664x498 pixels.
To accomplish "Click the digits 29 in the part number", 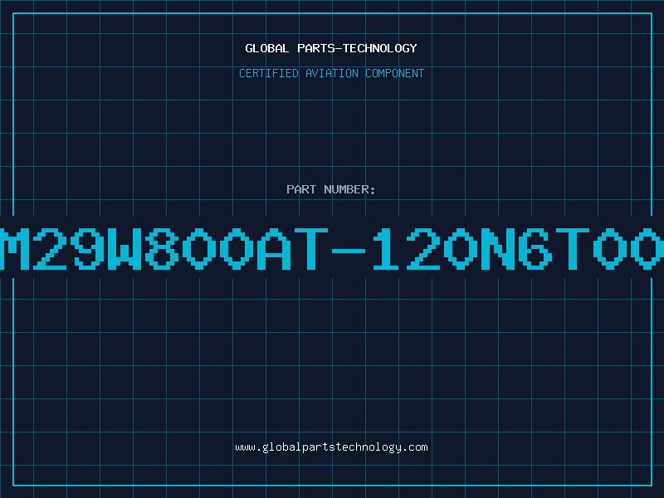I will click(x=69, y=249).
